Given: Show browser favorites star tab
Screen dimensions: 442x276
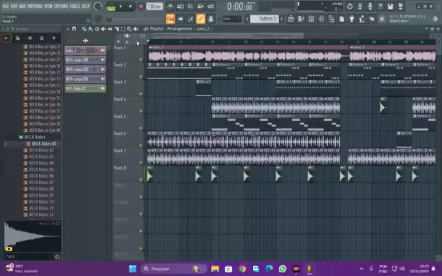Looking at the screenshot, I should (53, 38).
